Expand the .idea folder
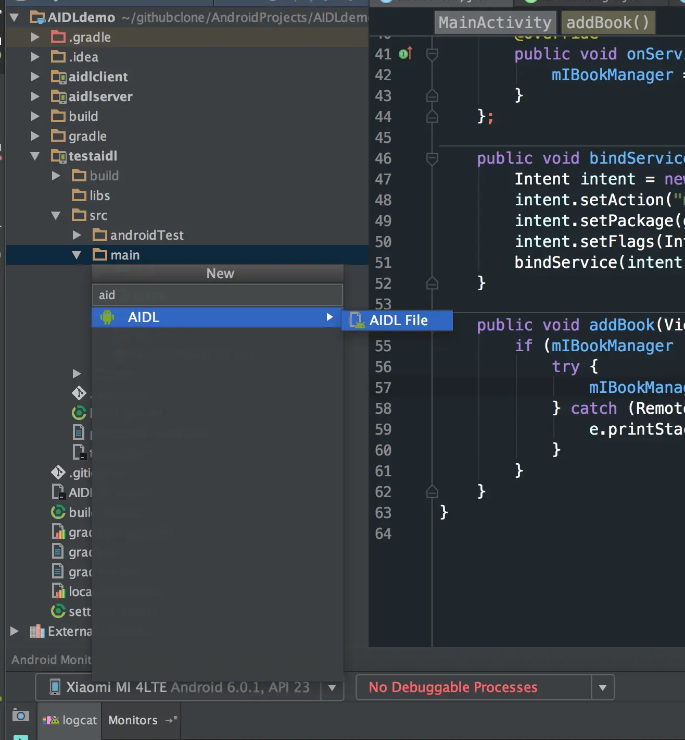The image size is (685, 740). tap(35, 57)
